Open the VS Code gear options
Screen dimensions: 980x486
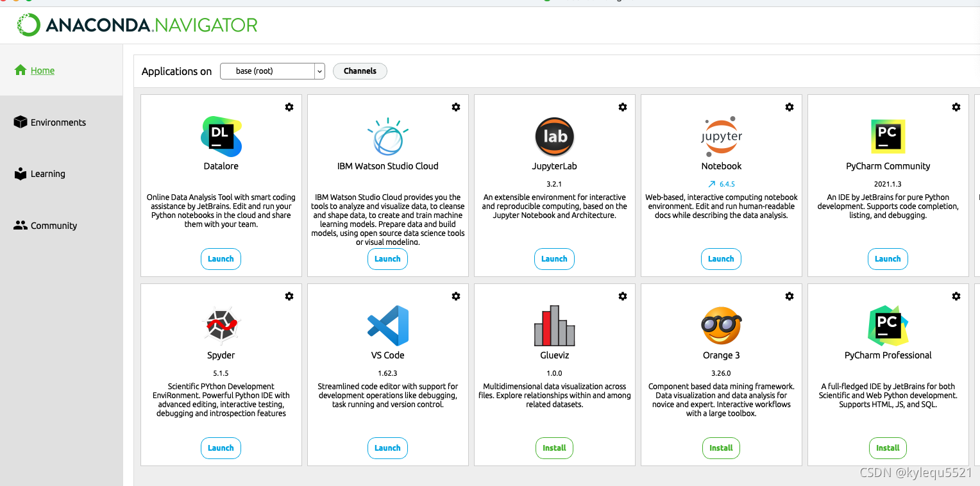[456, 296]
